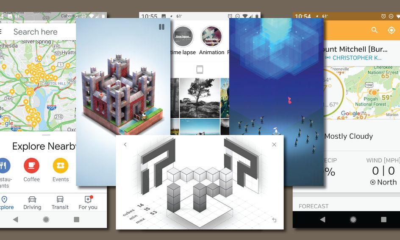
Task: Switch to the Transit tab in Maps
Action: (x=60, y=203)
